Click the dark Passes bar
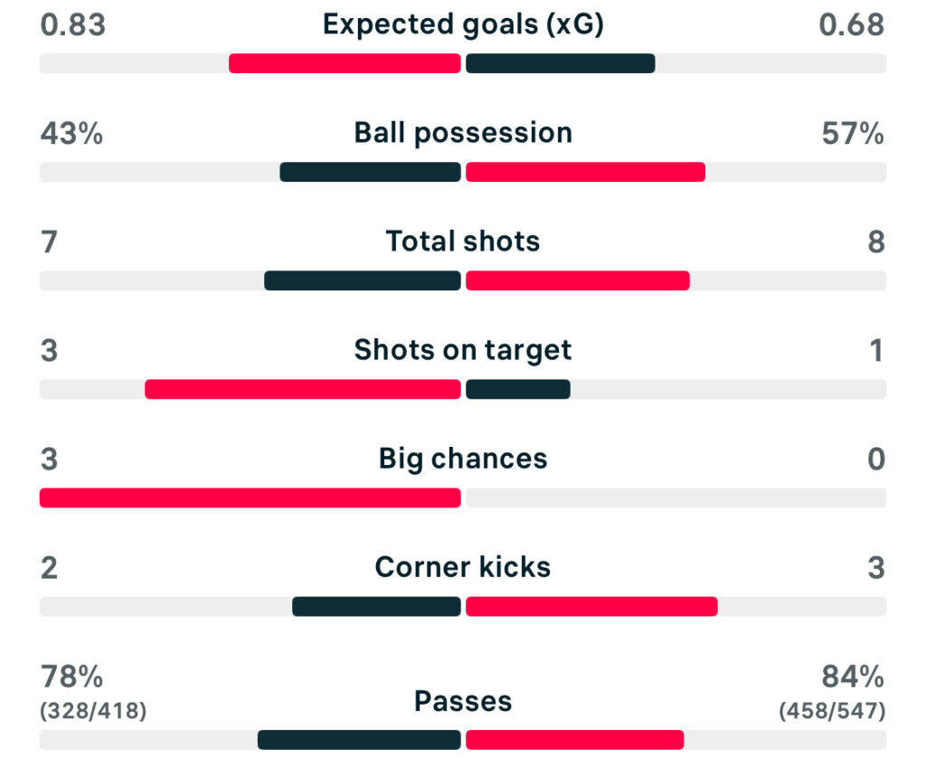926x767 pixels. click(359, 740)
